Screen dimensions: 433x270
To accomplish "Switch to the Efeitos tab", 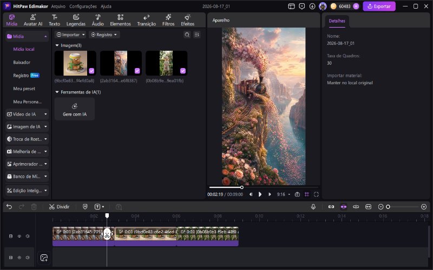I will pyautogui.click(x=187, y=20).
